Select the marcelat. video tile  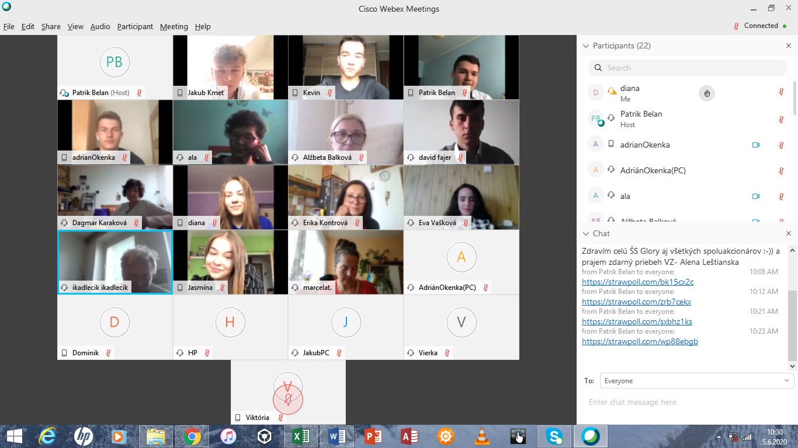click(x=346, y=262)
